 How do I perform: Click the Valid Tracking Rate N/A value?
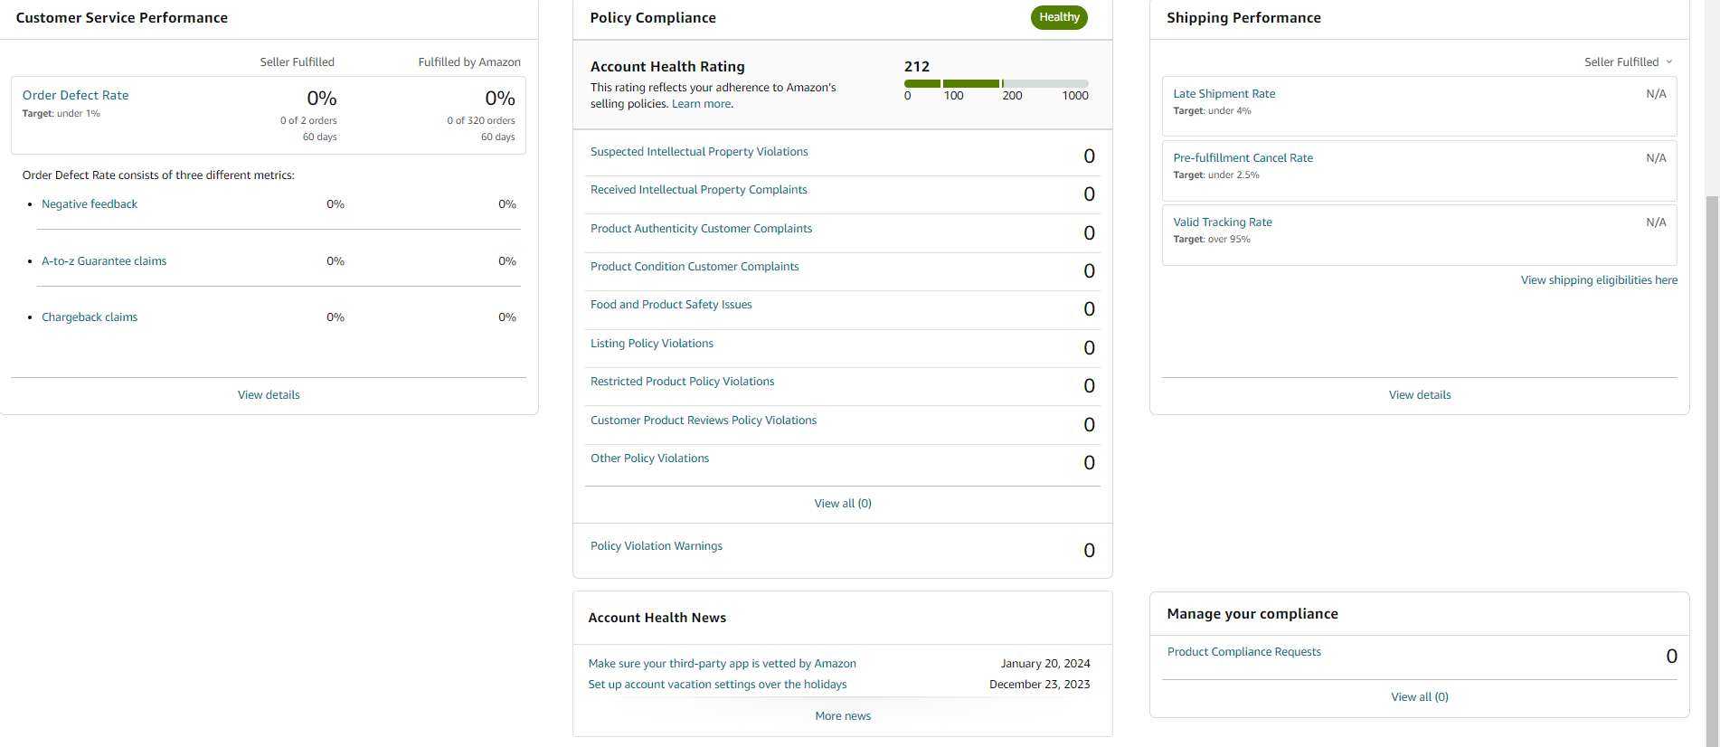click(1656, 222)
